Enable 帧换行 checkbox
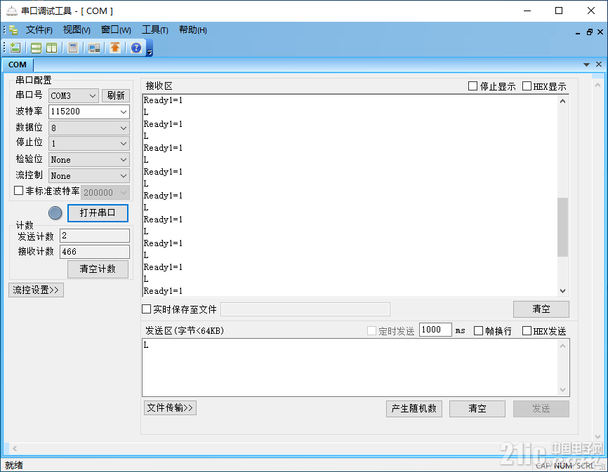The width and height of the screenshot is (608, 472). coord(479,330)
